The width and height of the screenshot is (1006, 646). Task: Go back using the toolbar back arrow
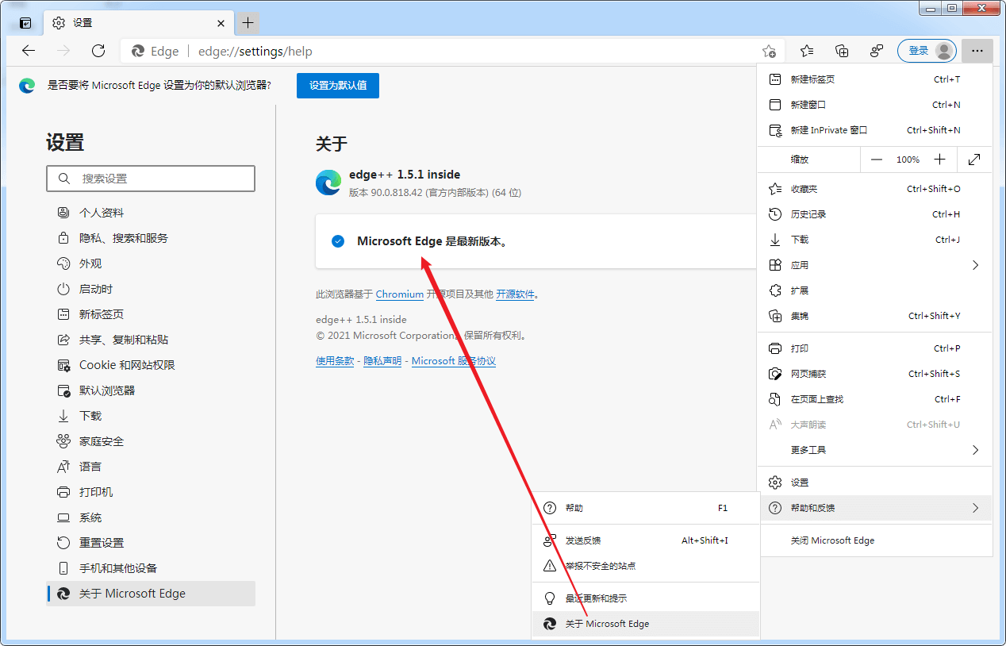[x=29, y=51]
